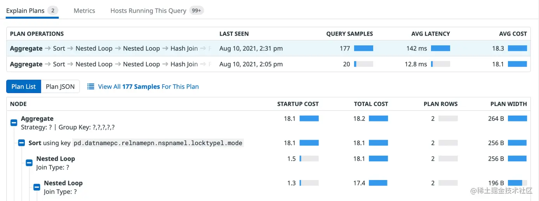Image resolution: width=539 pixels, height=201 pixels.
Task: Switch to the Metrics tab
Action: coord(84,10)
